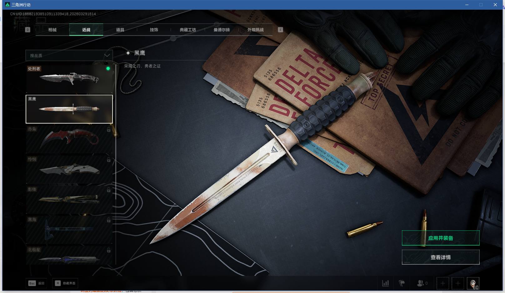Click the Esc 返回 button
Screen dimensions: 505x293
tap(37, 283)
